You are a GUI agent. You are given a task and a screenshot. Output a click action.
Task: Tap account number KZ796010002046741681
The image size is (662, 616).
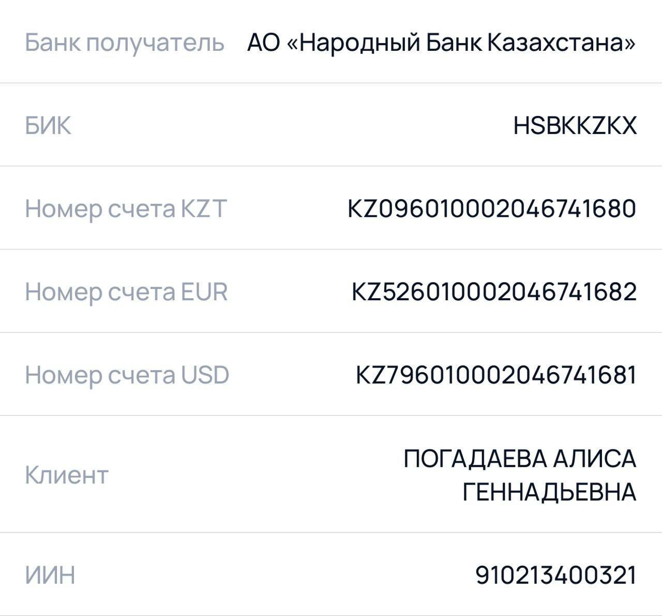point(496,375)
